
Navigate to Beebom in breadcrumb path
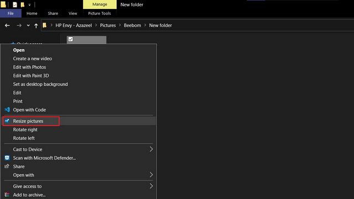coord(132,25)
